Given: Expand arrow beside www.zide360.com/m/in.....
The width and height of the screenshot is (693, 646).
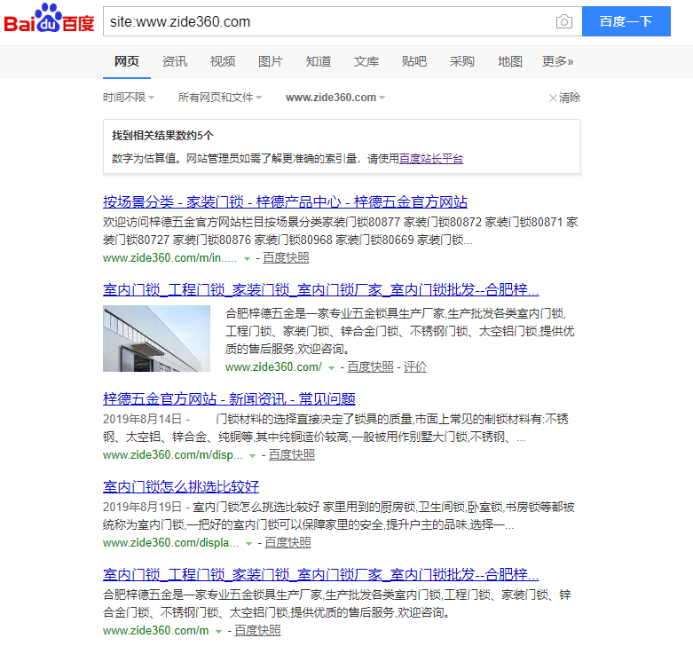Looking at the screenshot, I should pos(247,259).
